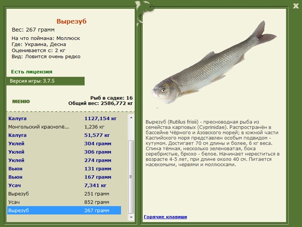Select Усач 7,341 кг row

click(64, 185)
